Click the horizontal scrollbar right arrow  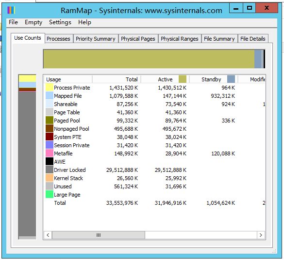261,235
